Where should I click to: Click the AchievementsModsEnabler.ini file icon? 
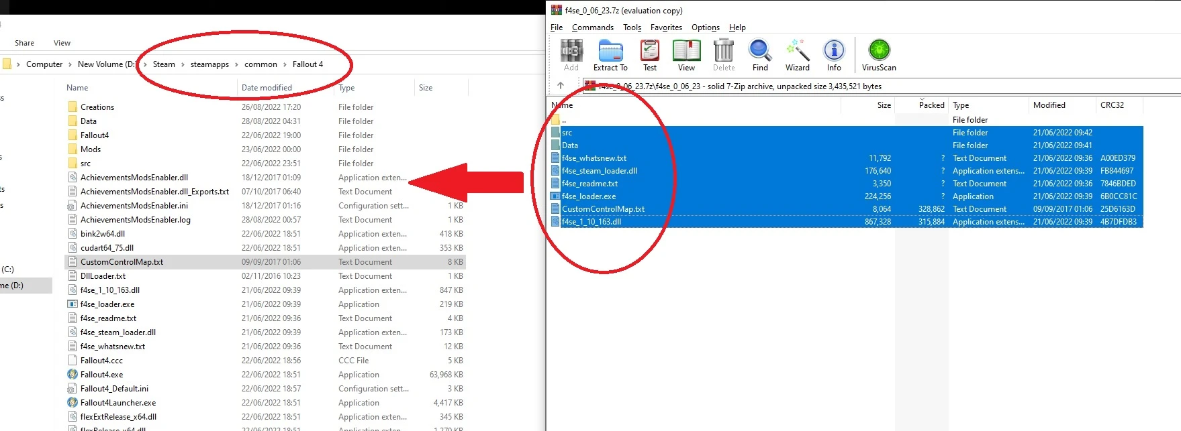(73, 205)
